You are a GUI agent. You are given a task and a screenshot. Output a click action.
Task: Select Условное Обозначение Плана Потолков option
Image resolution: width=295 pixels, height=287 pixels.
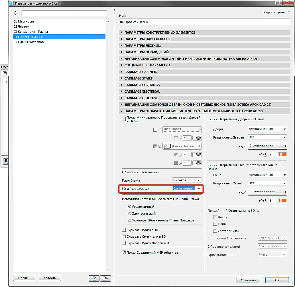129,220
